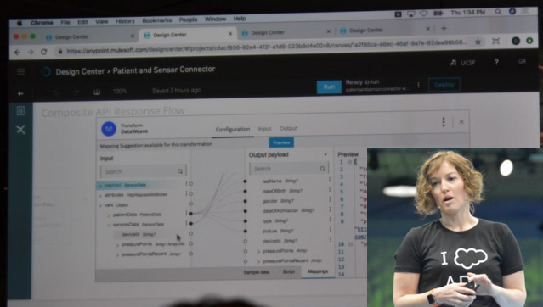543x307 pixels.
Task: Click the Design Center breadcrumb link
Action: [80, 71]
